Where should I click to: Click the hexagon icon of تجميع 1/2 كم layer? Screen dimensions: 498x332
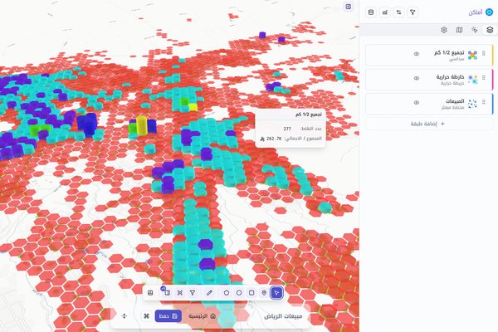point(472,55)
